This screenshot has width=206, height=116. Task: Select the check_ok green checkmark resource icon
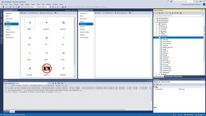(63, 23)
